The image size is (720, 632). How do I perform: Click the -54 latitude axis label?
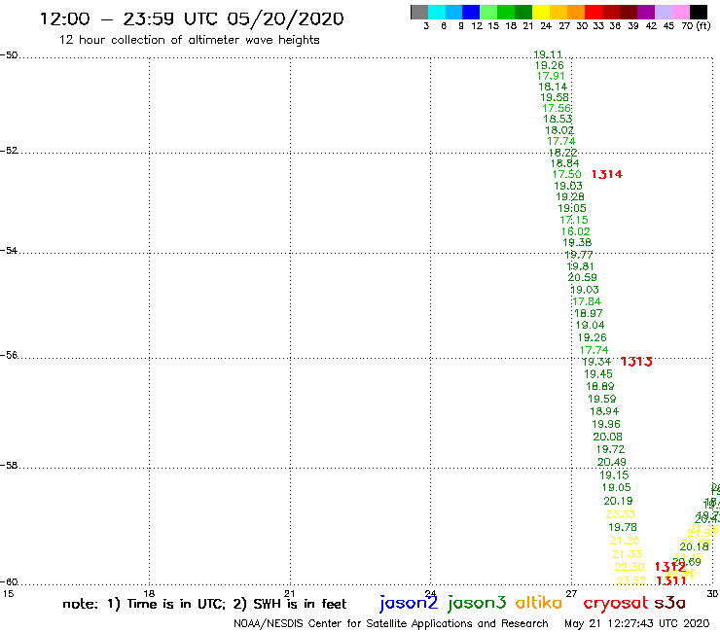click(x=8, y=251)
